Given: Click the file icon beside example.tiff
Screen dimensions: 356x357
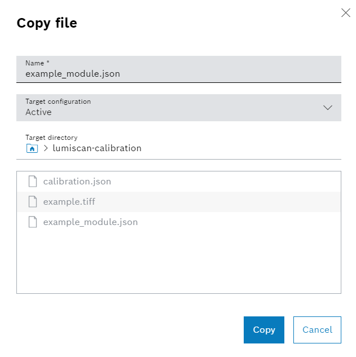Looking at the screenshot, I should 33,202.
